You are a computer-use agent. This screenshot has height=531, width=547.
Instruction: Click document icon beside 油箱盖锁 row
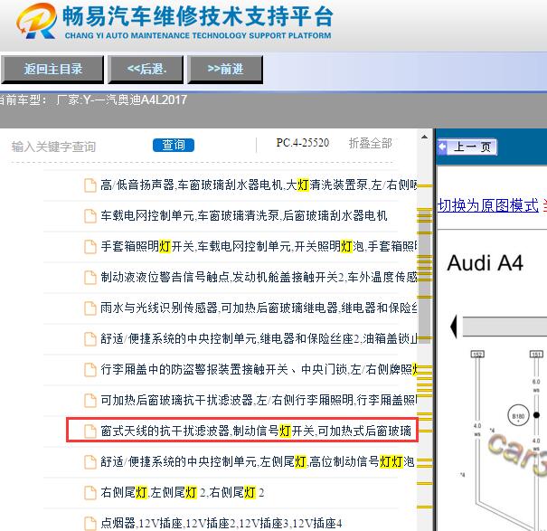90,338
